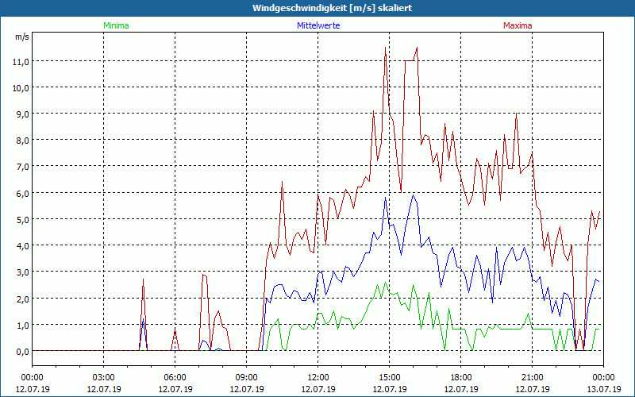Click the 21:00 time axis label
This screenshot has width=635, height=397.
pos(532,378)
